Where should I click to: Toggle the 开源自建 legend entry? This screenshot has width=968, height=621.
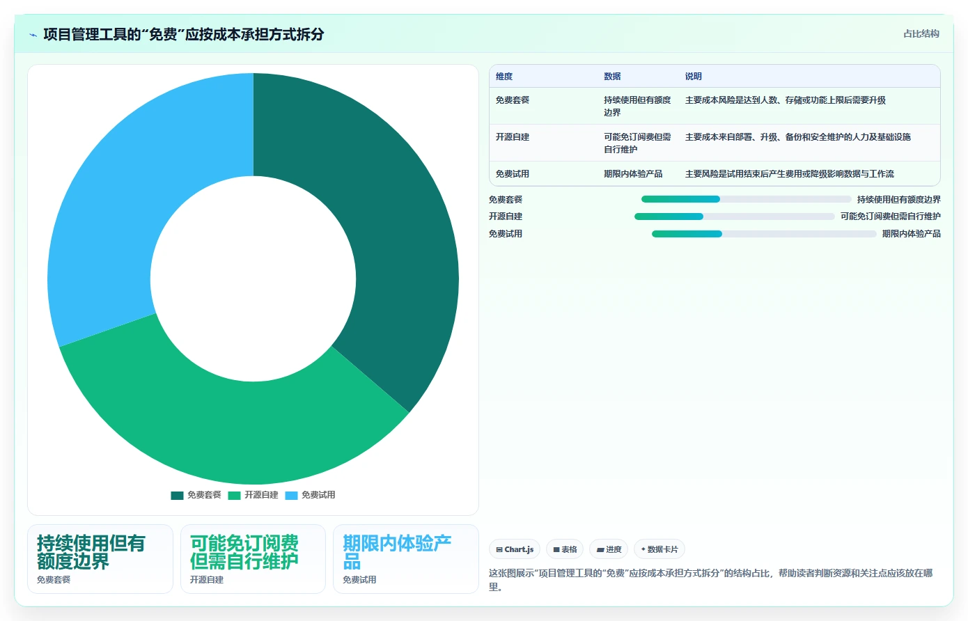click(253, 495)
